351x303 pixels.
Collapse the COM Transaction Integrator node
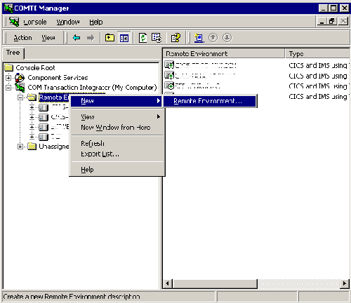click(x=8, y=88)
